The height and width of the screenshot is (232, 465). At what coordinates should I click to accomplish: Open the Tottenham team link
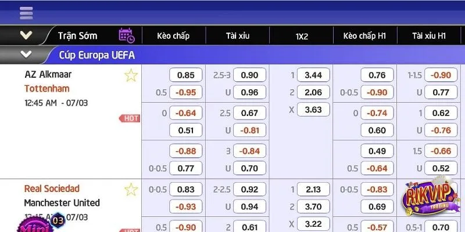[x=46, y=89]
